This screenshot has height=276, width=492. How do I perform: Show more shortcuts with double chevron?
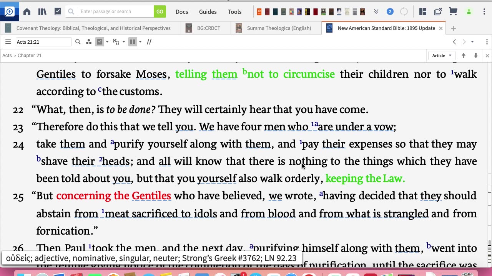[x=376, y=12]
